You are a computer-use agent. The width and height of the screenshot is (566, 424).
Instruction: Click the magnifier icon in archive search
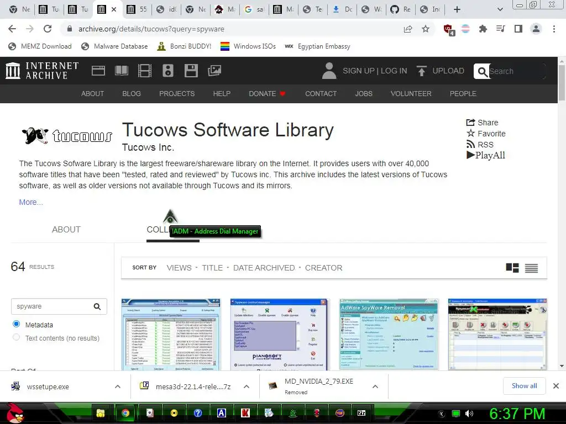[x=482, y=71]
